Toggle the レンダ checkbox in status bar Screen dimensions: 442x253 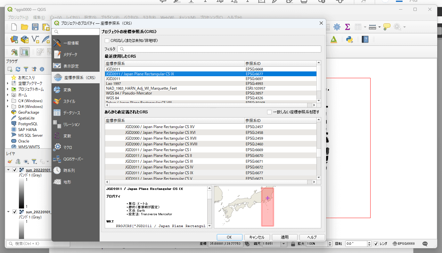tap(376, 244)
